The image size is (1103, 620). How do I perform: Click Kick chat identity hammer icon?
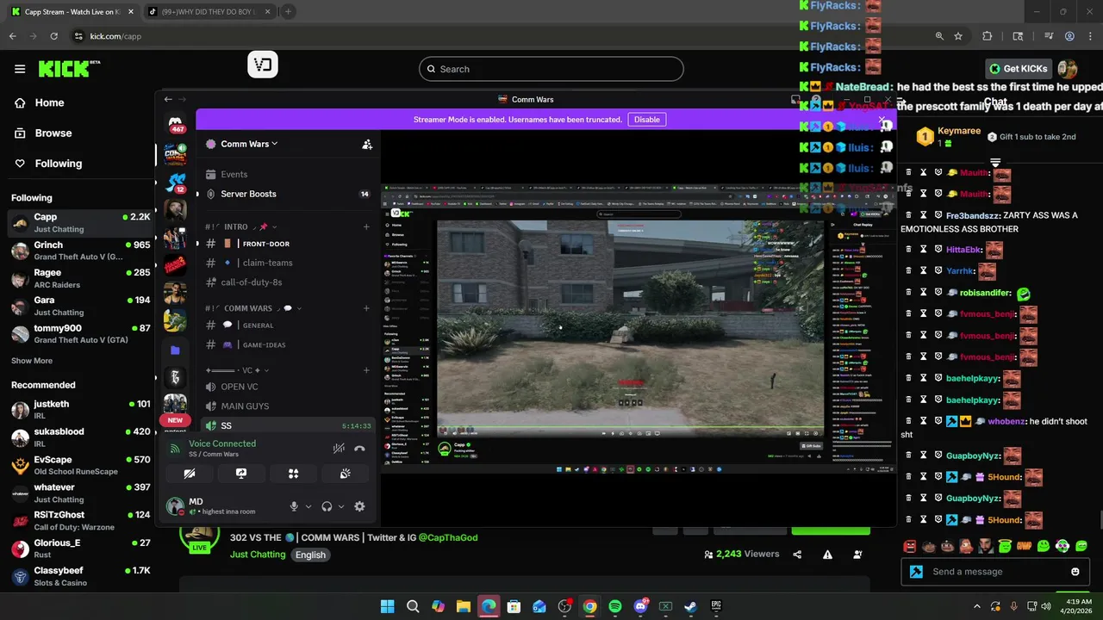click(x=916, y=572)
